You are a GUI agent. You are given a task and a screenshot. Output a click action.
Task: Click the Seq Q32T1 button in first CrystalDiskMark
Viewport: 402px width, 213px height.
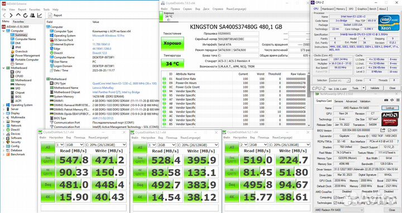(48, 160)
